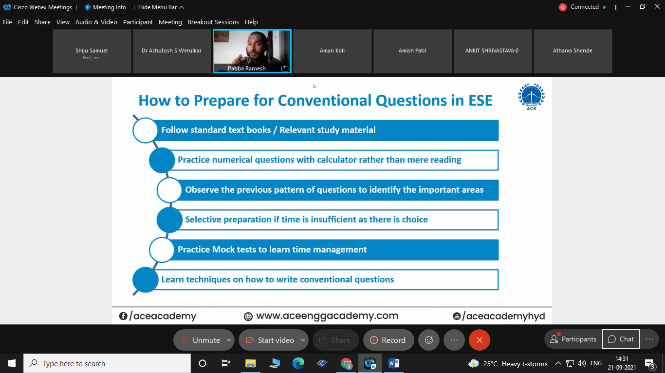Leave meeting with the red X button
The width and height of the screenshot is (665, 373).
coord(480,340)
